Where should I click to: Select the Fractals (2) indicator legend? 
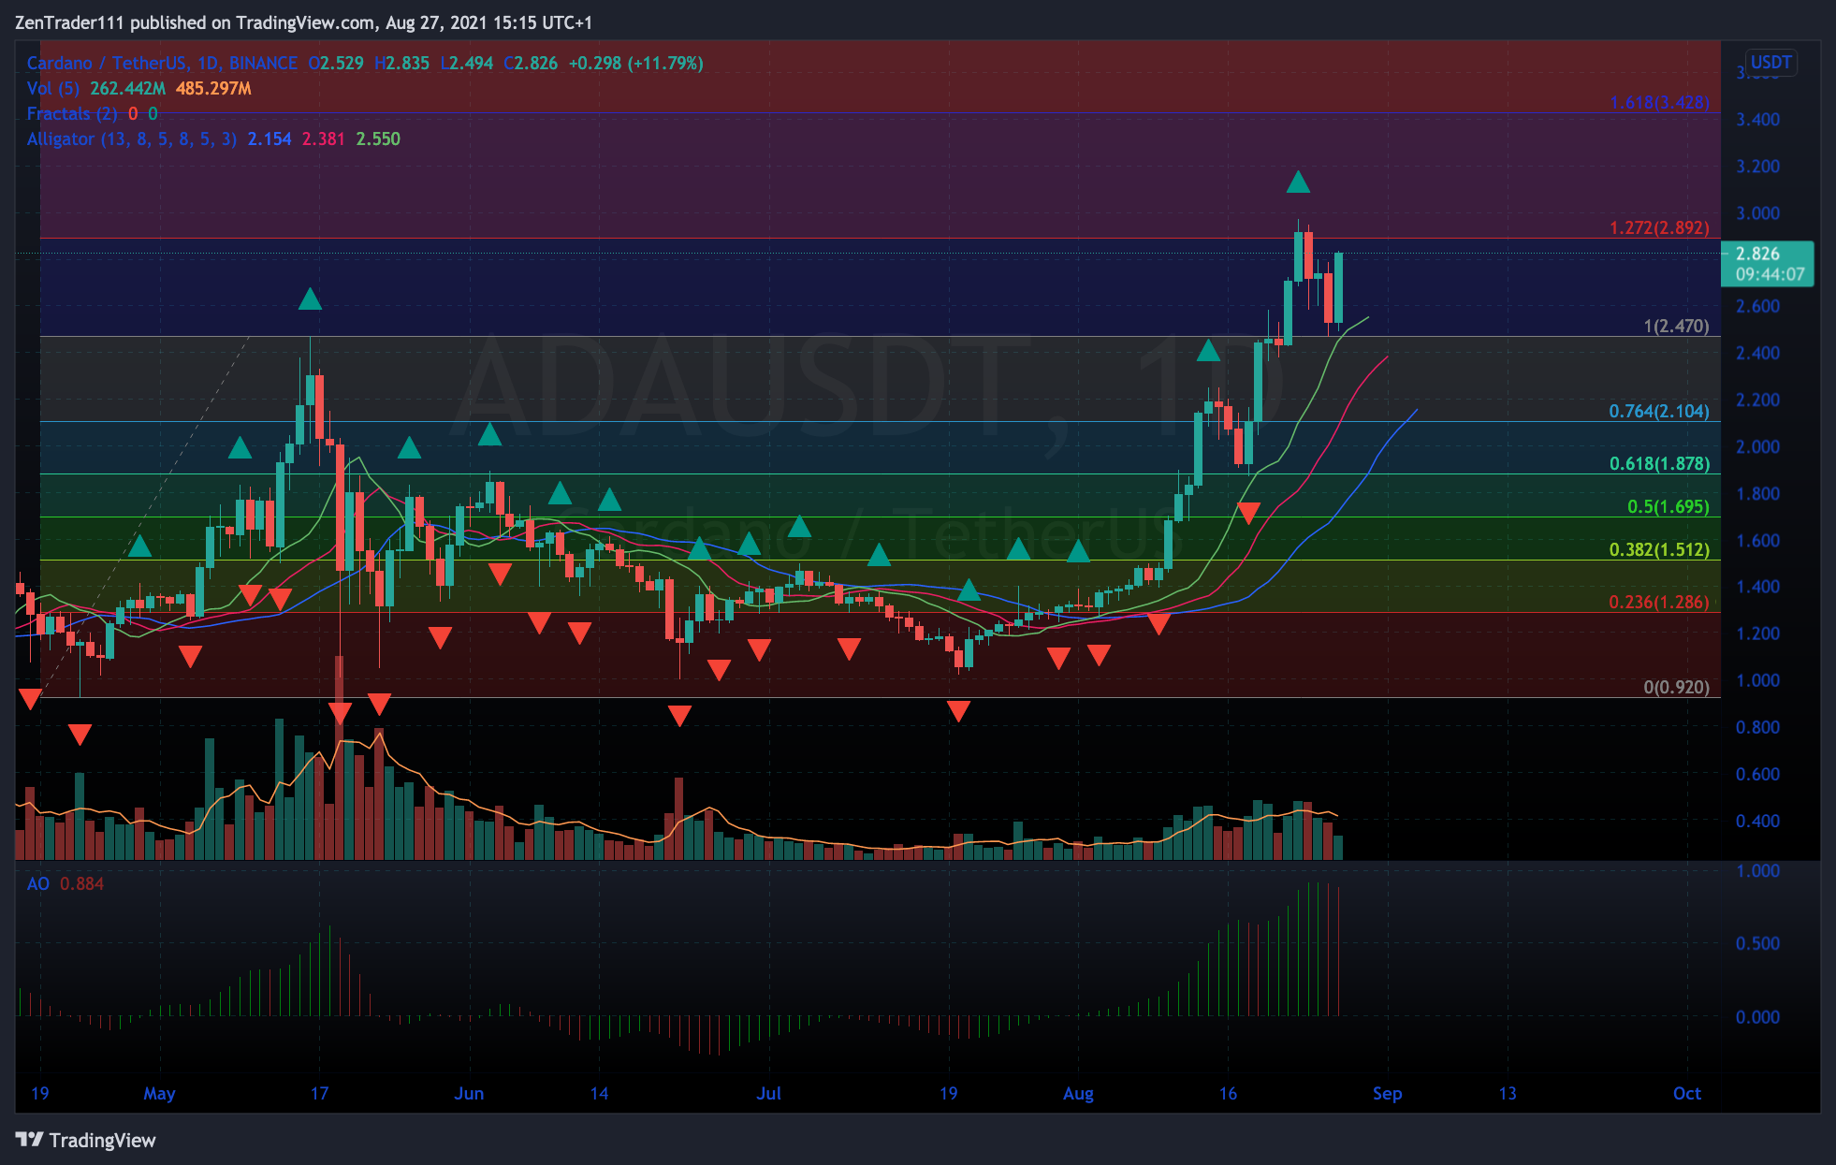pyautogui.click(x=72, y=113)
